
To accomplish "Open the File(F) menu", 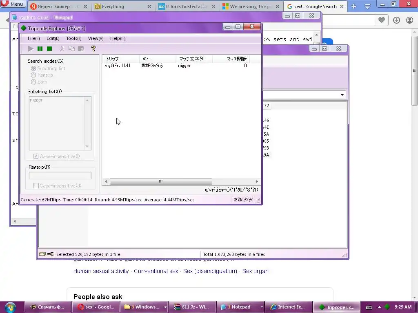I will tap(33, 38).
